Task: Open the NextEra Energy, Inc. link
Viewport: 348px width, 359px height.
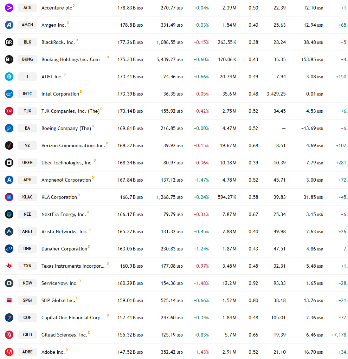Action: 64,215
